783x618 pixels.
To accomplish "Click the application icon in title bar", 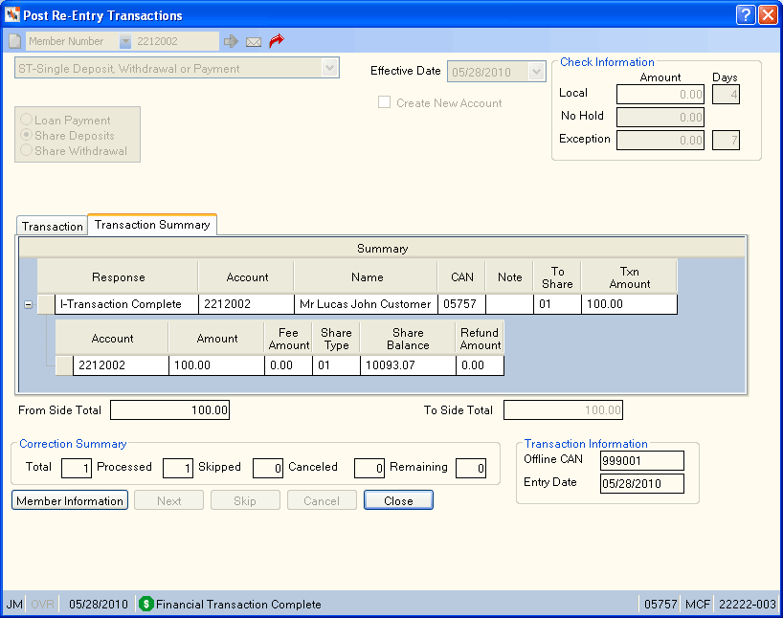I will coord(12,15).
